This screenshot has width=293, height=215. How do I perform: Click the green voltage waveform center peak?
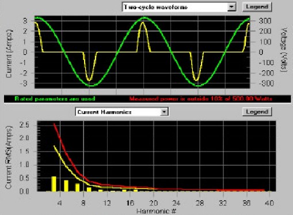[144, 18]
